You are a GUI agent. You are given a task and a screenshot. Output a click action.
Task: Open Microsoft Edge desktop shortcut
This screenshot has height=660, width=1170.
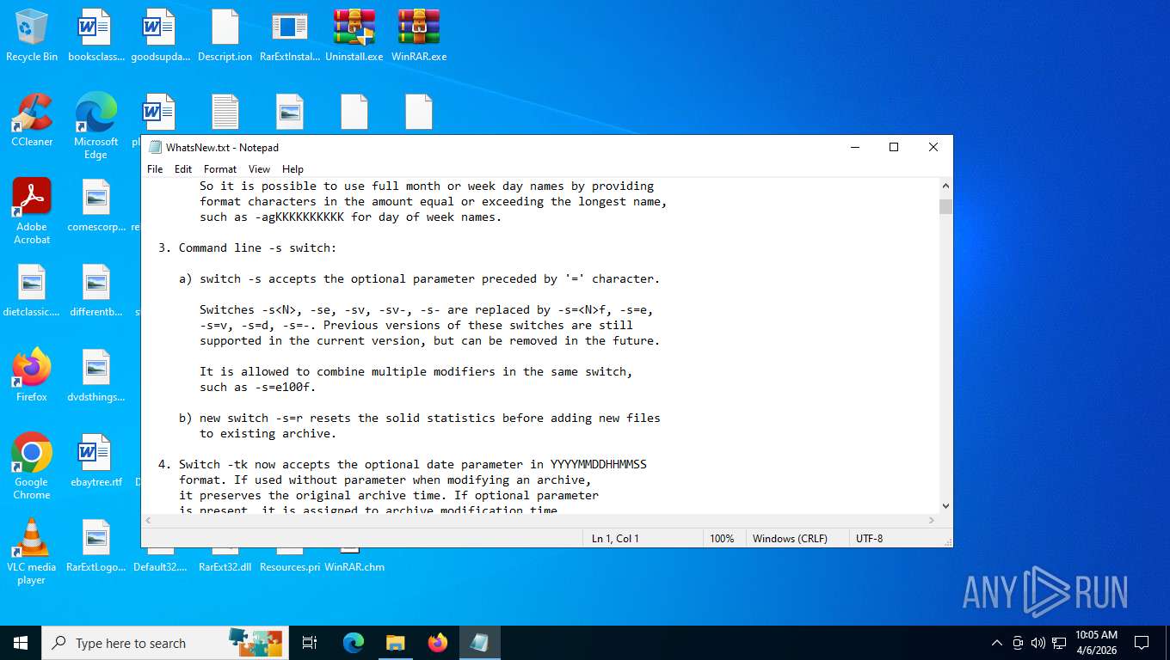tap(95, 126)
